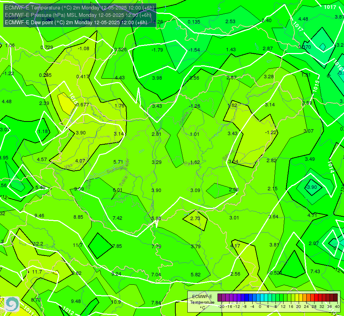The image size is (344, 316).
Task: Click the dew point value 5.71
Action: (x=118, y=162)
